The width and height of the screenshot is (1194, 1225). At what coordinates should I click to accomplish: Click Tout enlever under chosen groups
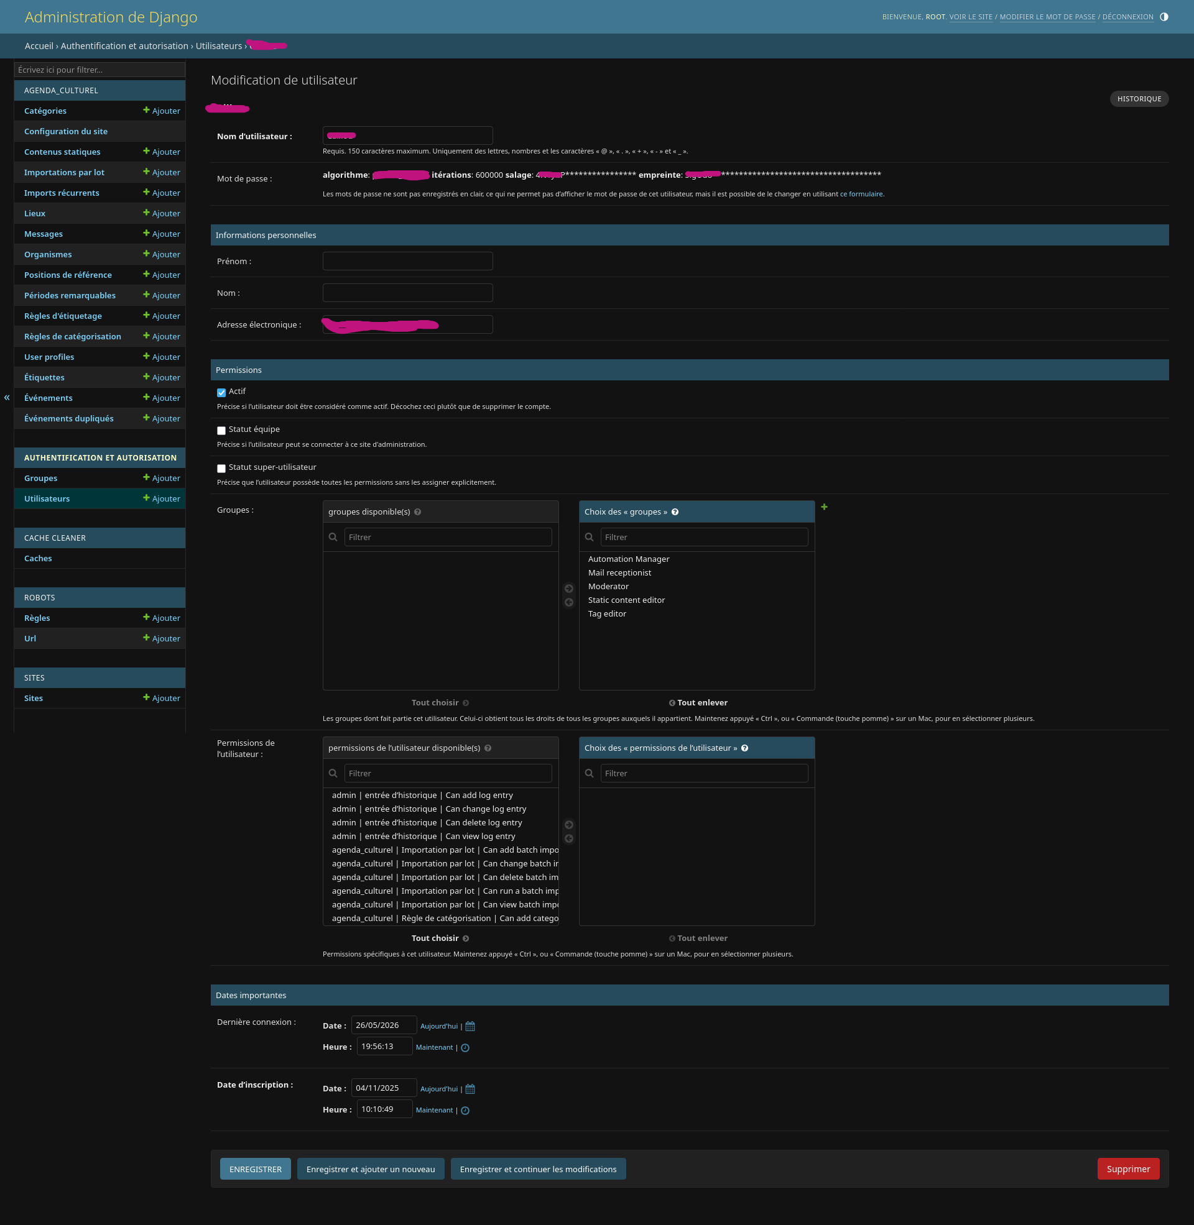698,703
